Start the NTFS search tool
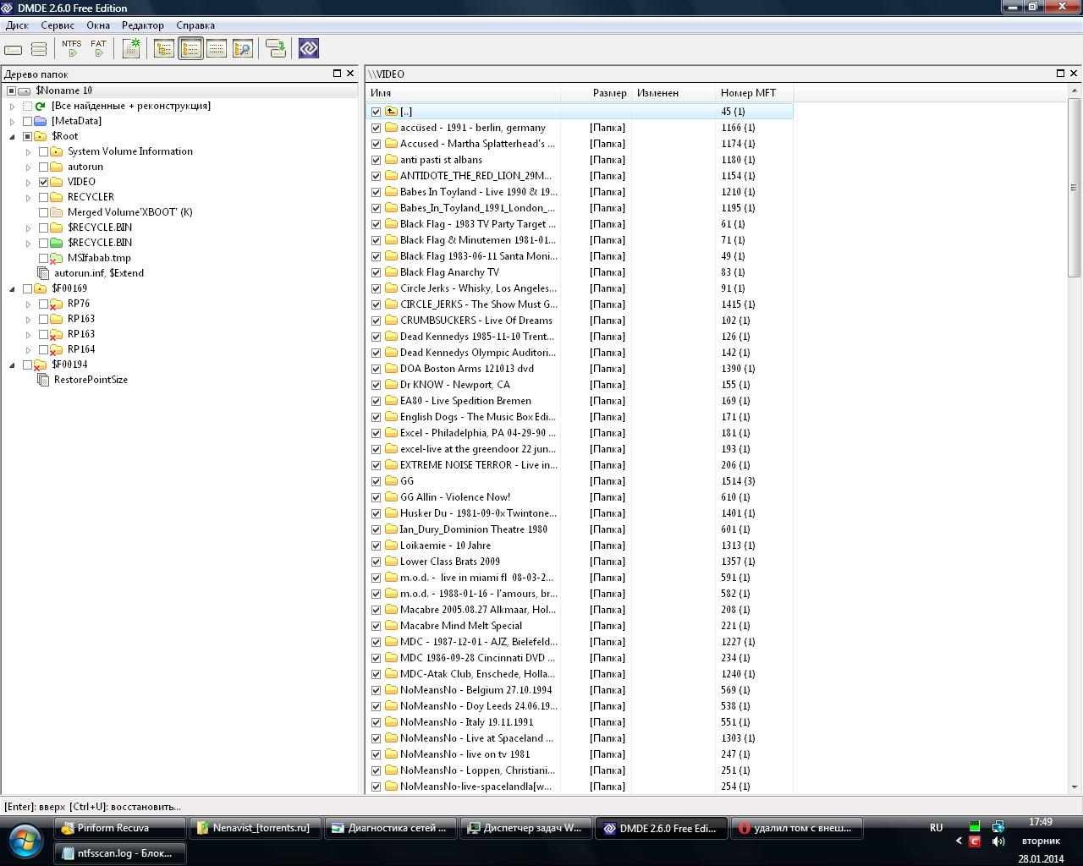This screenshot has height=866, width=1083. 72,49
